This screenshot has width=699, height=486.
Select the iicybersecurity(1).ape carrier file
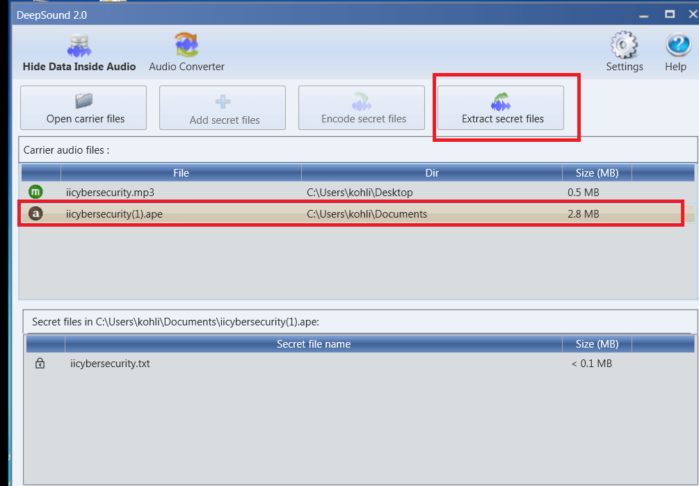(357, 214)
